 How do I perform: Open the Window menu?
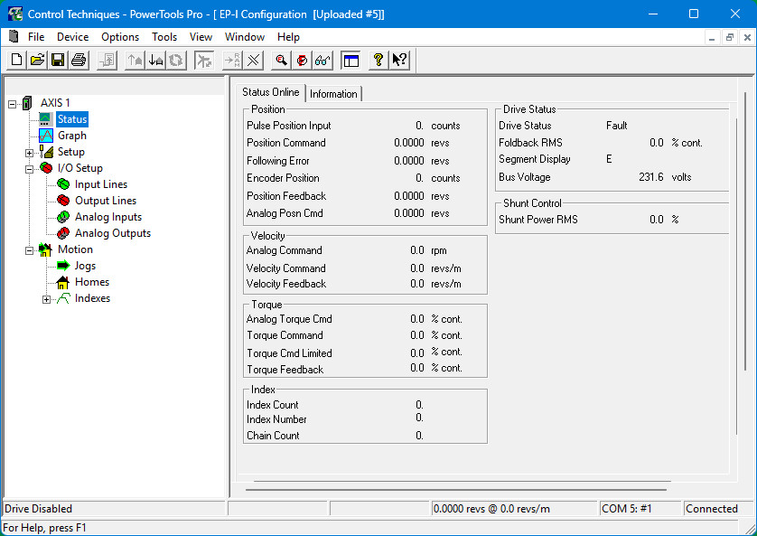tap(244, 37)
